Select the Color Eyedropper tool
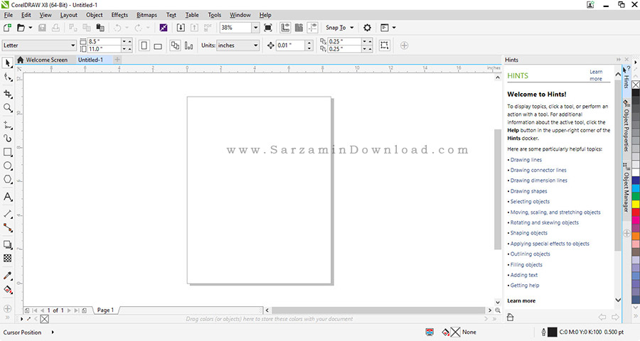 click(x=7, y=276)
